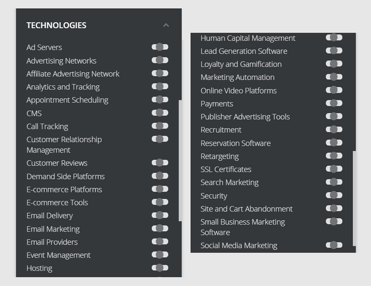Toggle the Customer Relationship Management switch
This screenshot has width=371, height=286.
(160, 139)
